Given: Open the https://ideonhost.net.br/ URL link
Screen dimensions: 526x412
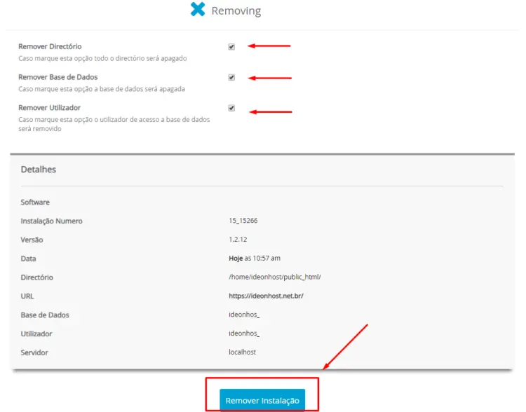Looking at the screenshot, I should [x=266, y=296].
